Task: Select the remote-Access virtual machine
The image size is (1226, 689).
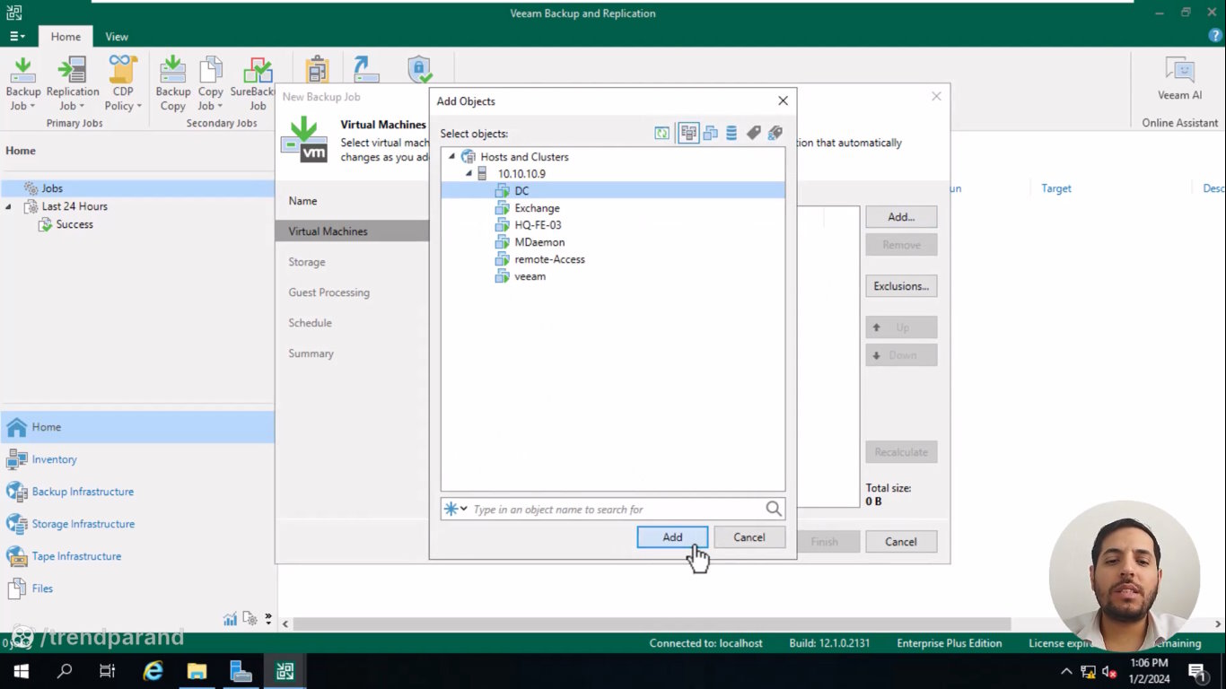Action: click(549, 259)
